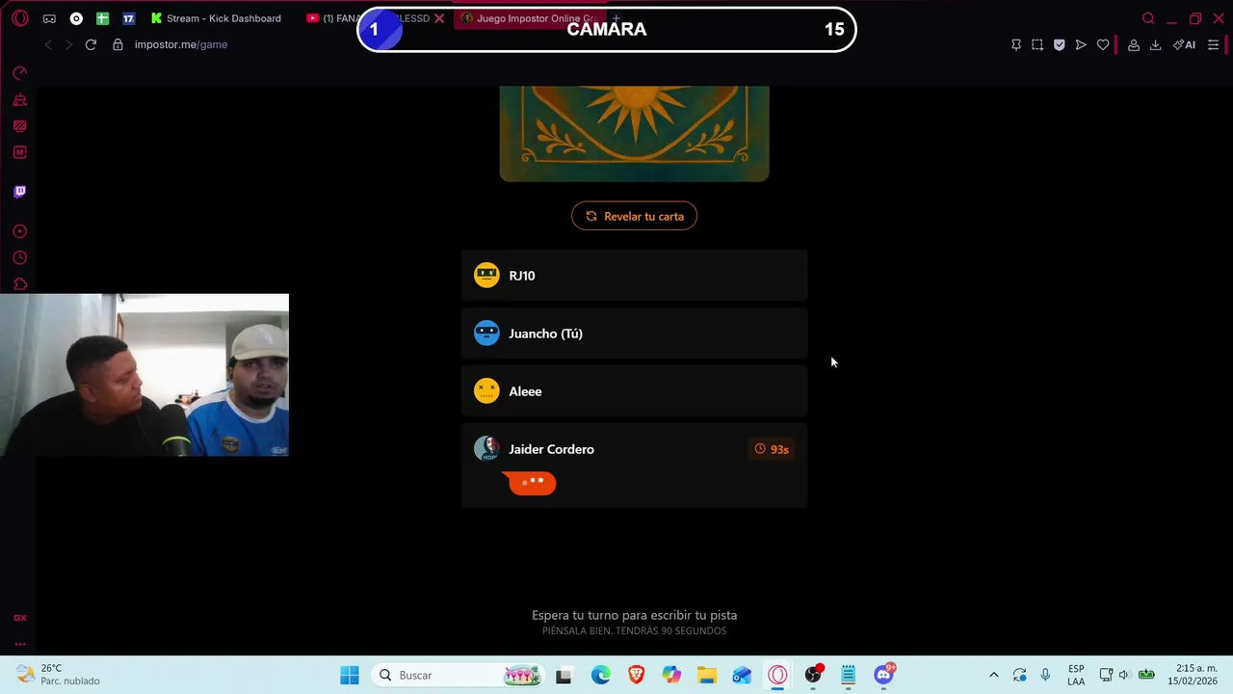This screenshot has height=694, width=1233.
Task: Open the third red sidebar icon
Action: coord(19,125)
